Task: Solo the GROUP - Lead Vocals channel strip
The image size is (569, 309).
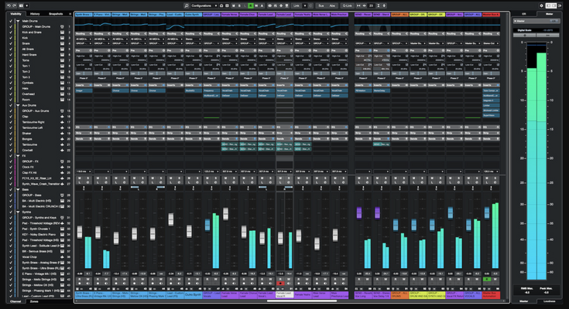Action: (215, 178)
